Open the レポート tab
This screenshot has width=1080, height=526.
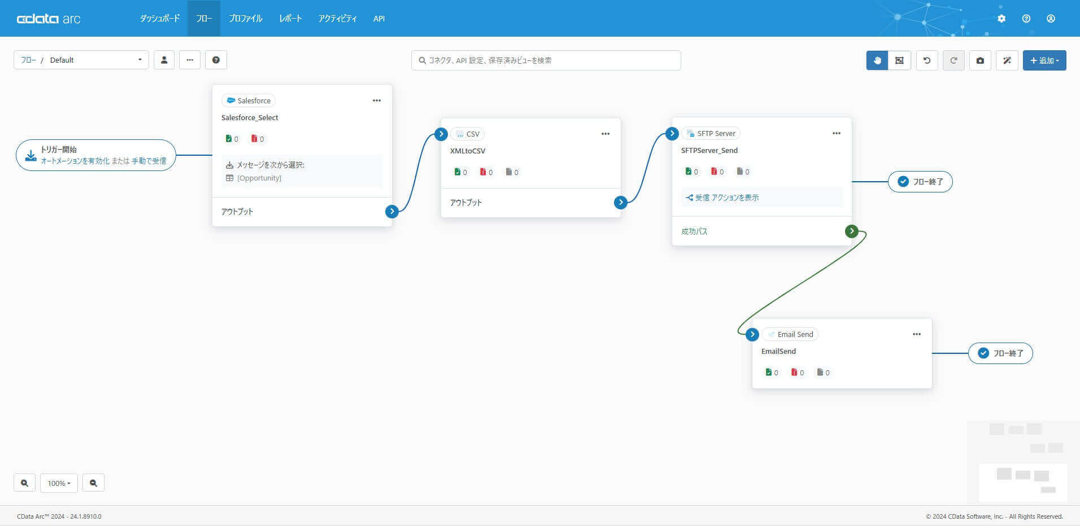pos(290,19)
